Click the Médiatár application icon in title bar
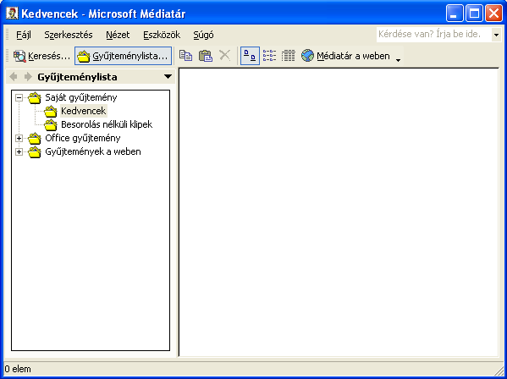Screen dimensions: 507x379 pyautogui.click(x=12, y=14)
